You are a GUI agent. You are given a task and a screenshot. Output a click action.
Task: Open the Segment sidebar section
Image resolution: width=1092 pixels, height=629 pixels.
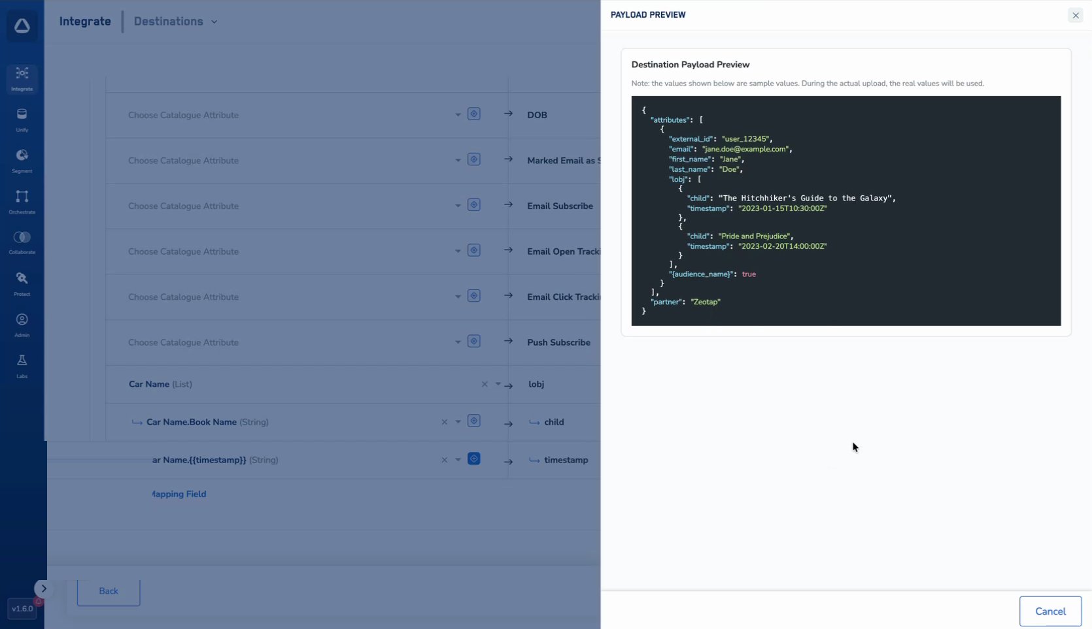point(22,161)
